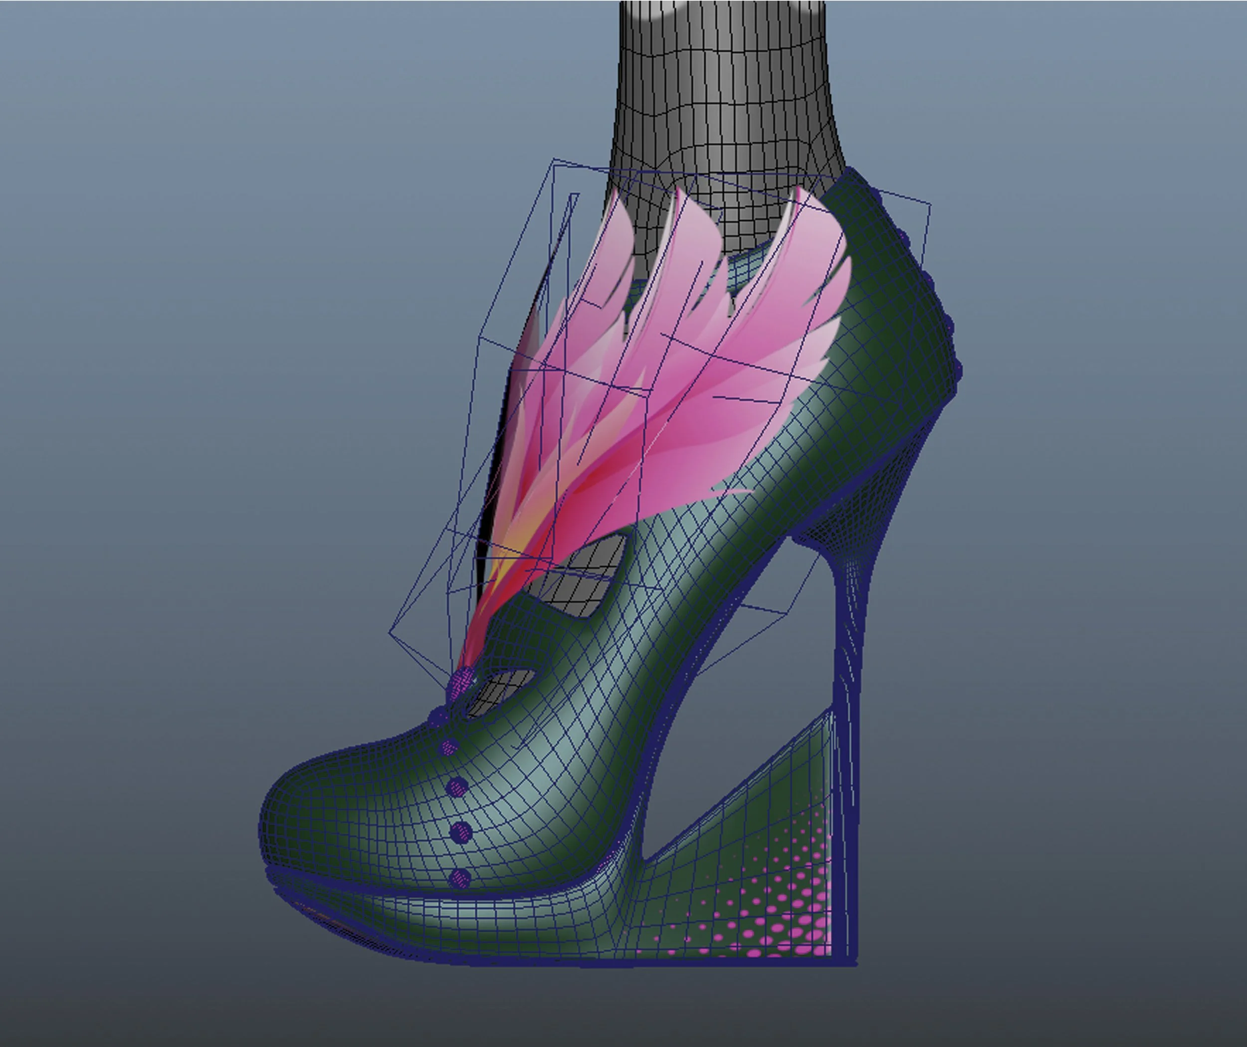Screen dimensions: 1247x1047
Task: Select the third purple stud on toe
Action: coord(461,832)
